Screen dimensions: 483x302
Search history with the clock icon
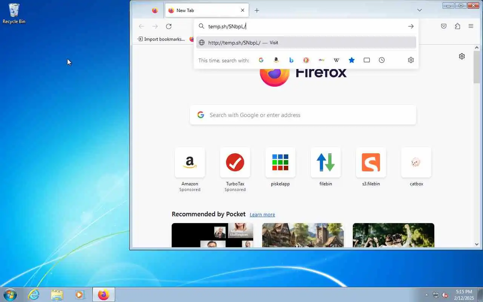382,60
